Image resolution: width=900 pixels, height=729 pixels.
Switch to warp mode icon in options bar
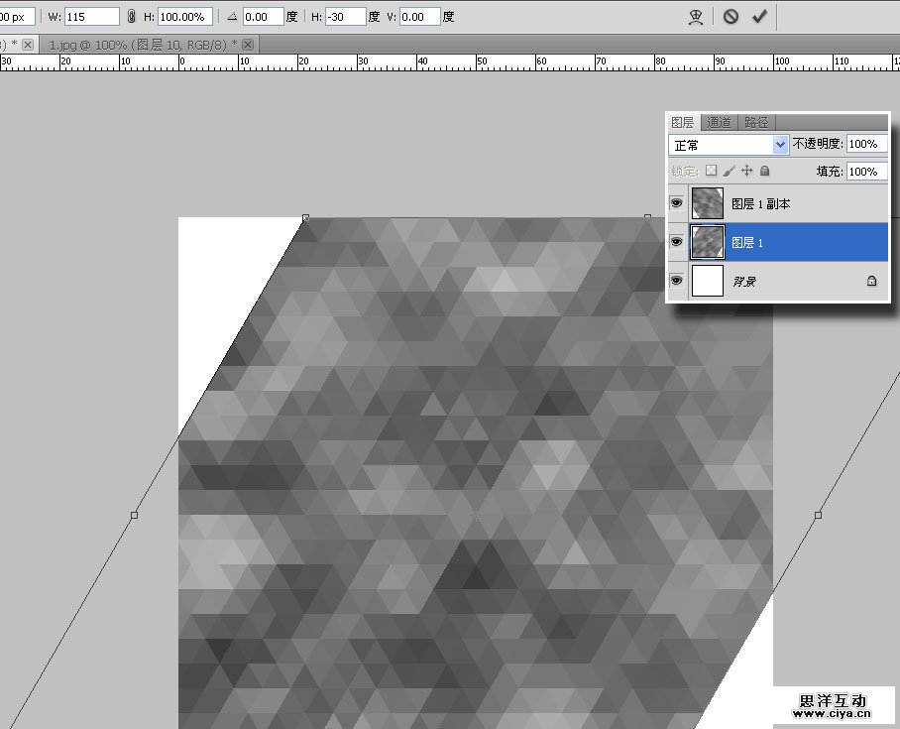697,17
